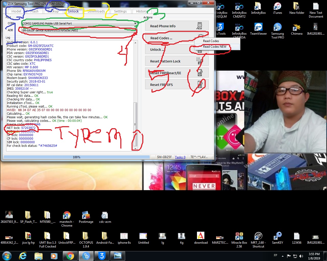
Task: Click the NET lock code 57203972
Action: (28, 128)
